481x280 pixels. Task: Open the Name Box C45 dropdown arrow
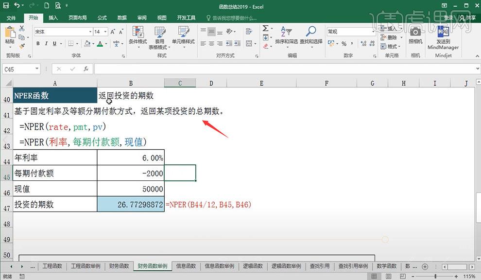[x=37, y=69]
